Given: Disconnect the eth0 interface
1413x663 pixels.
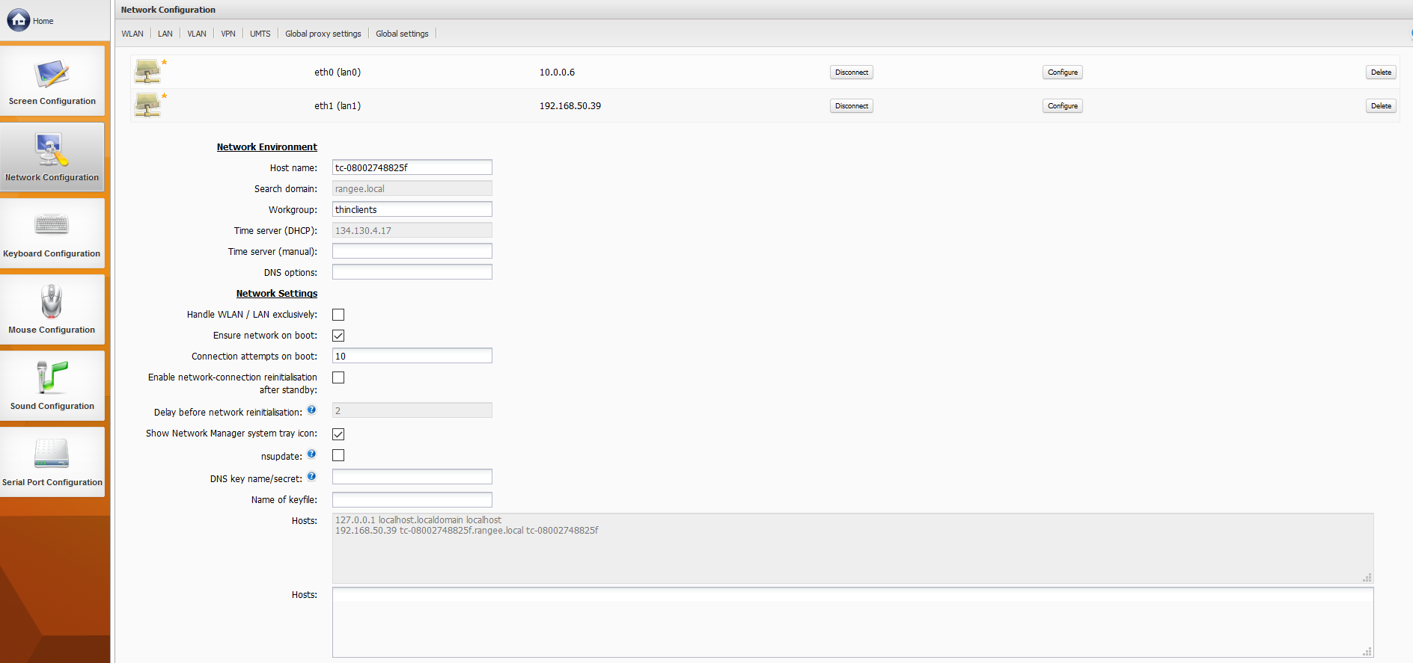Looking at the screenshot, I should (851, 73).
